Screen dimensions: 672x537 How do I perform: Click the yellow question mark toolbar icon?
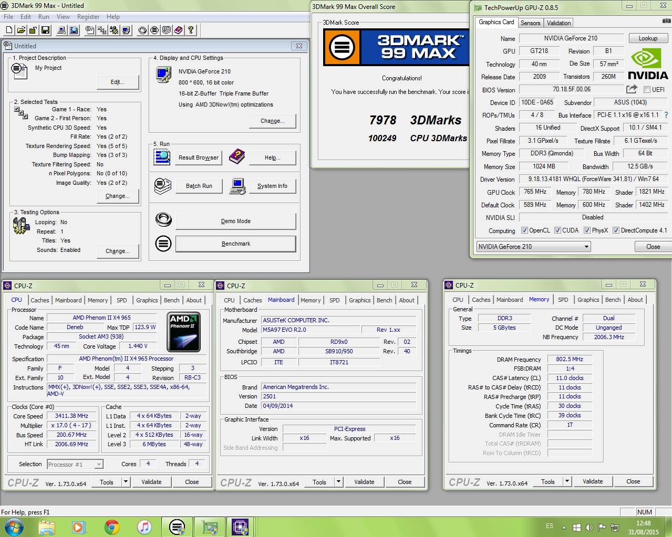[191, 30]
